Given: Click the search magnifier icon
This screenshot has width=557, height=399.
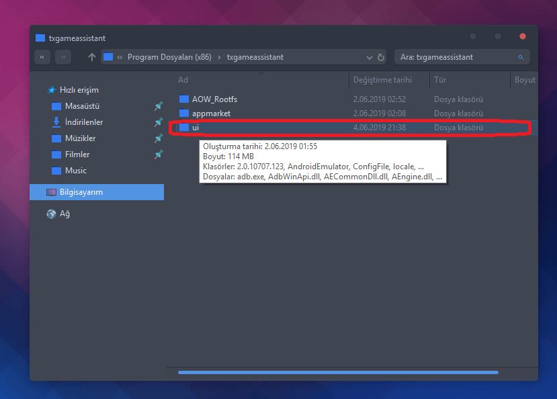Looking at the screenshot, I should pyautogui.click(x=521, y=57).
